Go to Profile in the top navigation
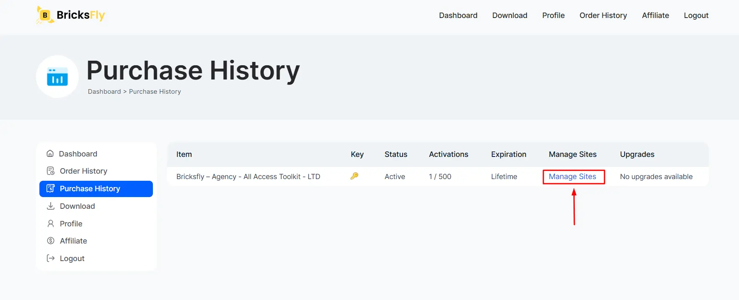739x300 pixels. point(553,15)
